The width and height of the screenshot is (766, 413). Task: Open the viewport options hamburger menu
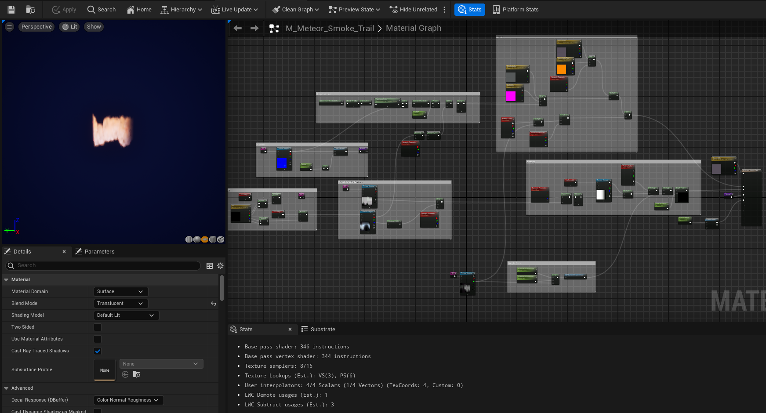point(9,27)
